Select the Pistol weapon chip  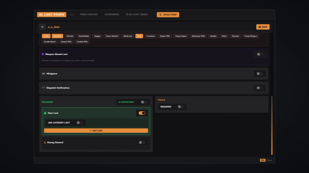(x=224, y=36)
